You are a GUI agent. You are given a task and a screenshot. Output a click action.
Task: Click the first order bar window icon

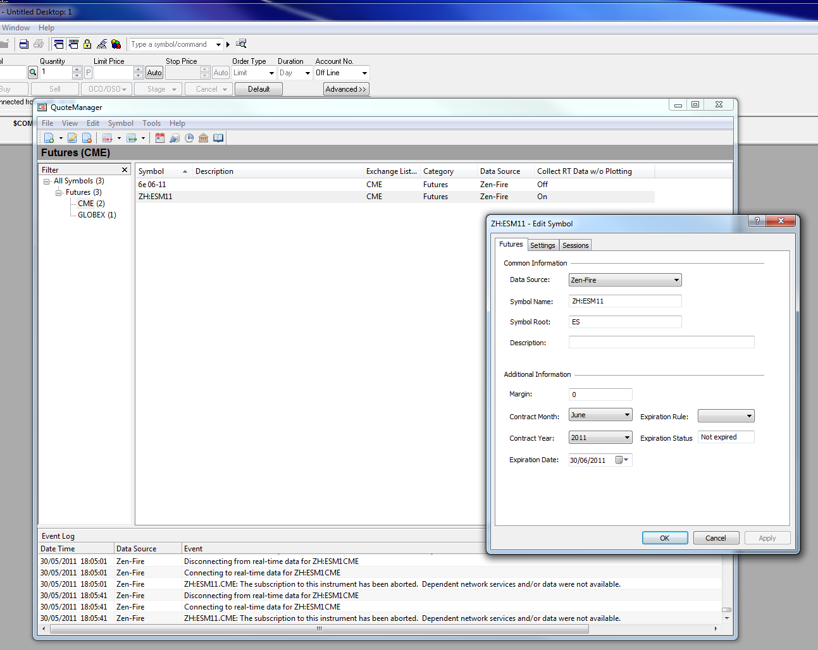[x=59, y=44]
